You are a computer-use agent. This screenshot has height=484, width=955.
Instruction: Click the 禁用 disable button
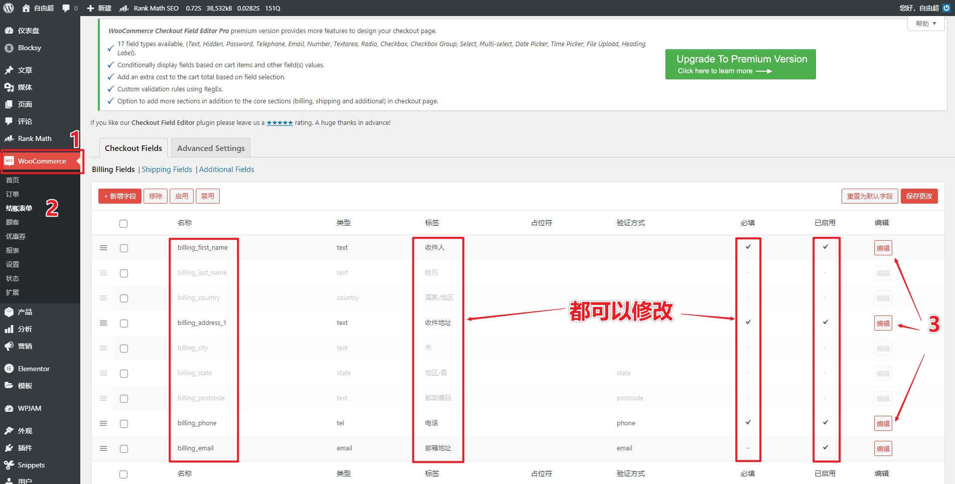point(208,196)
